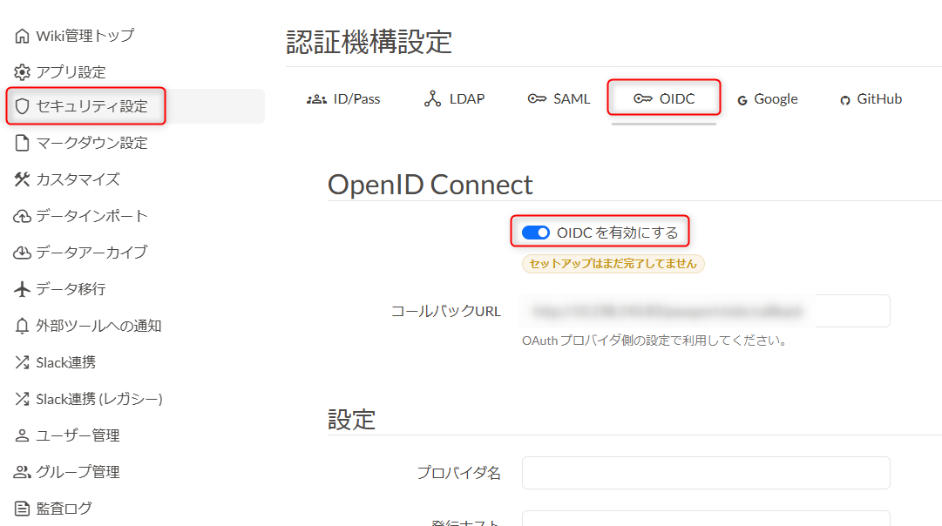Click the プロバイダ名 input field

tap(706, 473)
